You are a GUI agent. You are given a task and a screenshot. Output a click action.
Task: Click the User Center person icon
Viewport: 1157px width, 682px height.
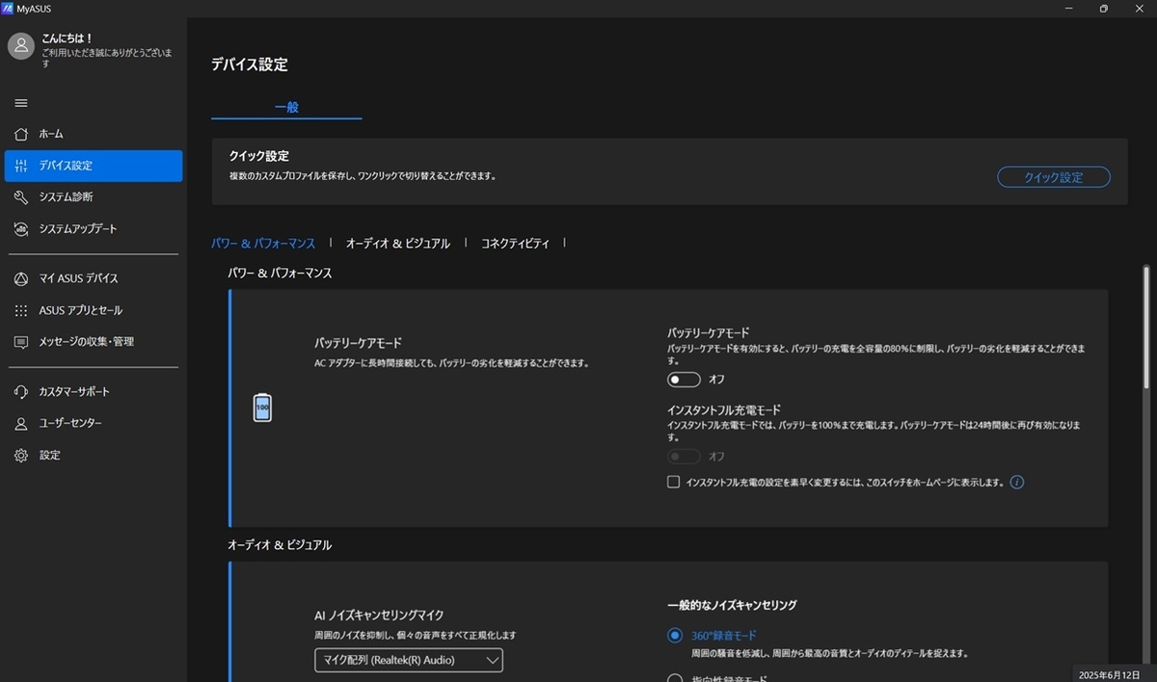pos(21,423)
